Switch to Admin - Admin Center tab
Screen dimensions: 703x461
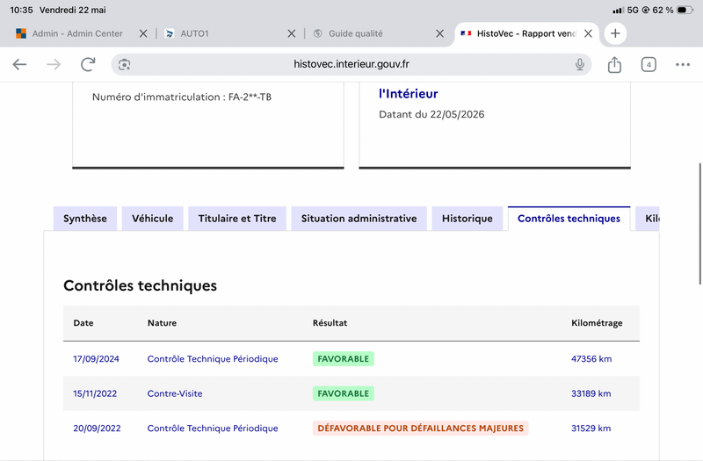(x=77, y=33)
